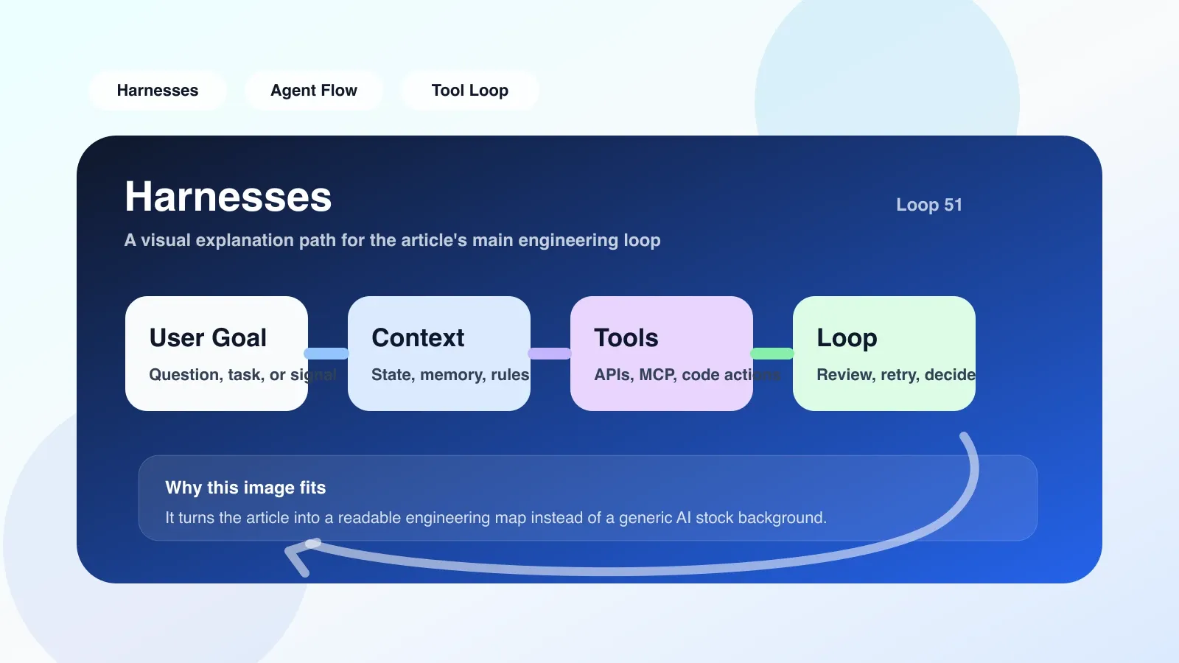Click the blue connector after User Goal

326,354
